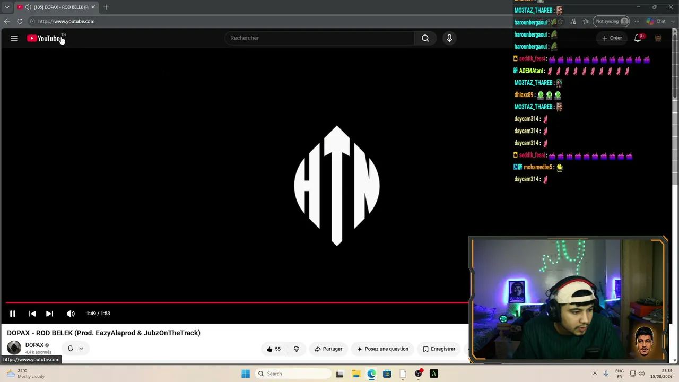Reload the YouTube page

[x=20, y=21]
